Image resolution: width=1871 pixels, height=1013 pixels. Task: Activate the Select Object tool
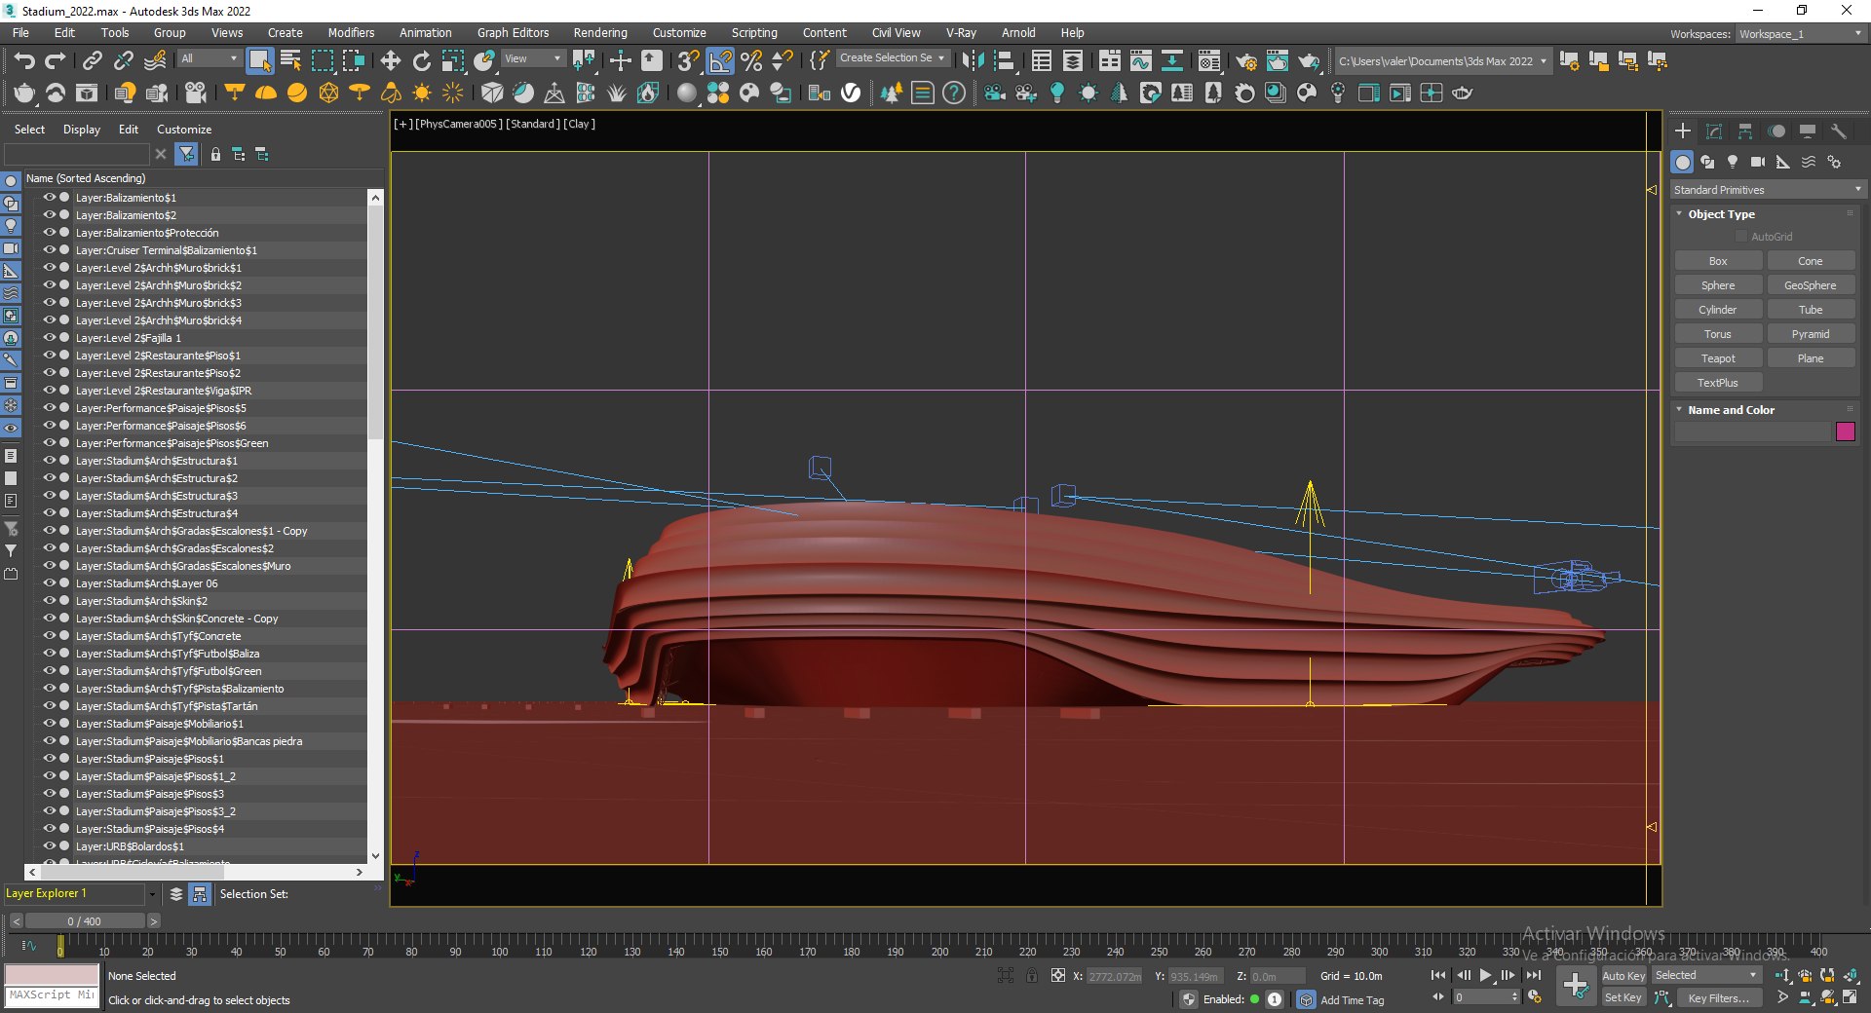[259, 60]
